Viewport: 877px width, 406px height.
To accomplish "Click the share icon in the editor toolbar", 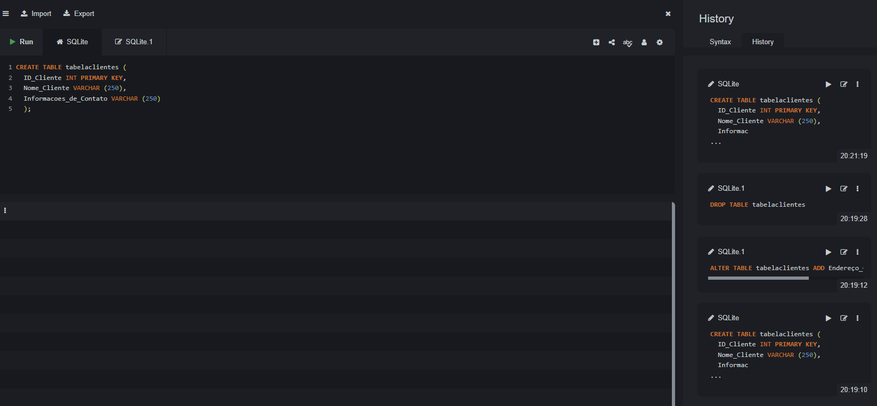I will point(612,43).
